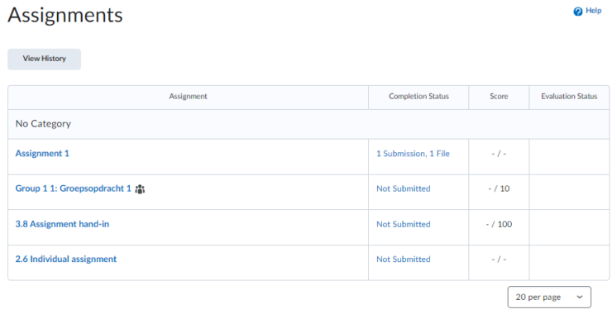Click the score cell showing - / 100
Screen dimensions: 612x319
tap(499, 224)
